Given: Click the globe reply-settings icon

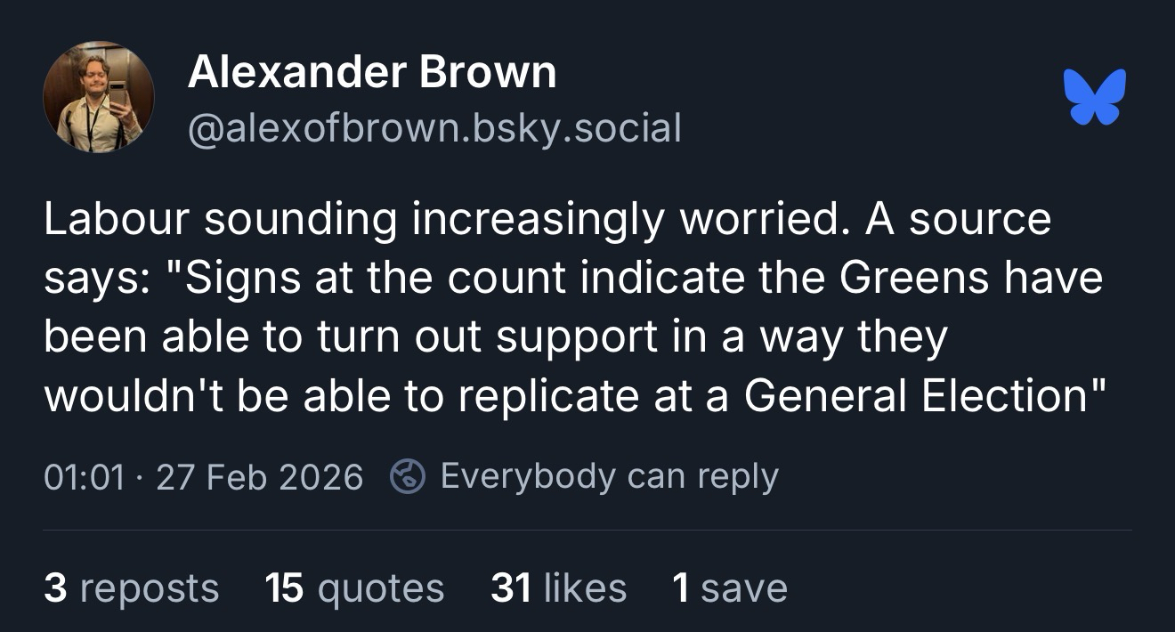Looking at the screenshot, I should pos(408,477).
